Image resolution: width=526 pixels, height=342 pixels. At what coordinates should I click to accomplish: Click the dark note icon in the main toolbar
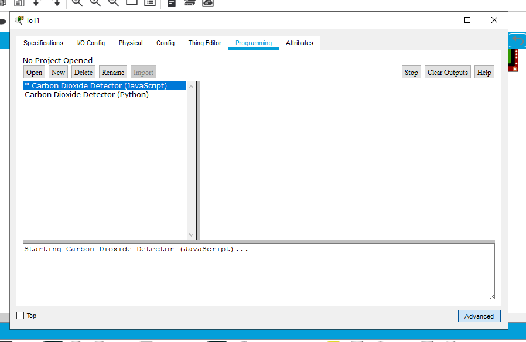click(x=172, y=3)
